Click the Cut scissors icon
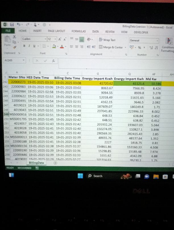 (x=14, y=37)
